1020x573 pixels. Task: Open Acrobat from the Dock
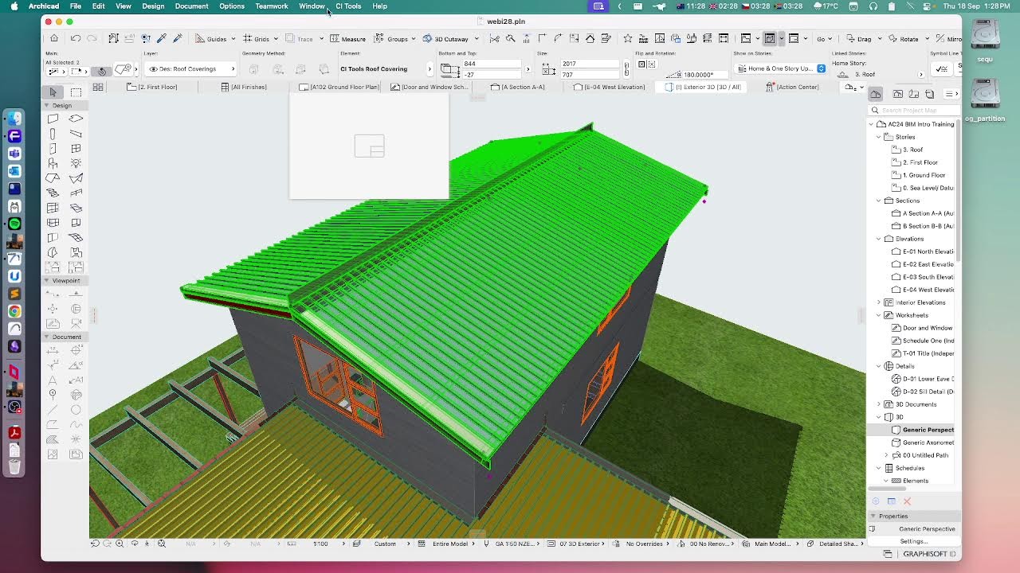[14, 433]
